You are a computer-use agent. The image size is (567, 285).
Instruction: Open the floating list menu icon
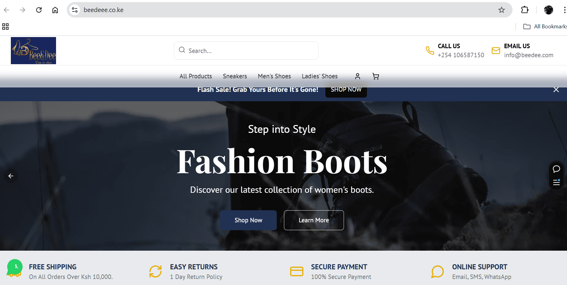click(556, 182)
